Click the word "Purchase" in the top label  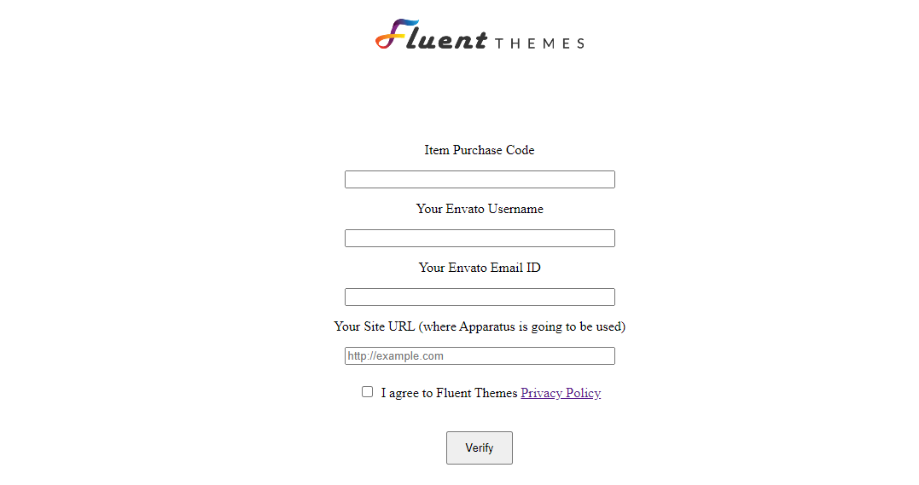[x=479, y=150]
